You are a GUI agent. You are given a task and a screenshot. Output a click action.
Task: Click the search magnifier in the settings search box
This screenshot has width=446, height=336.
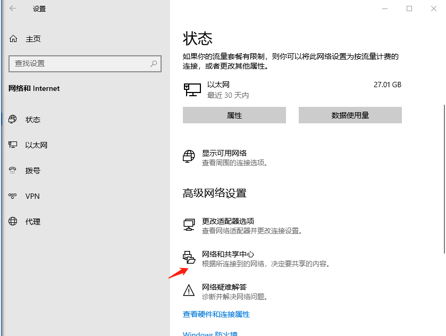click(154, 63)
